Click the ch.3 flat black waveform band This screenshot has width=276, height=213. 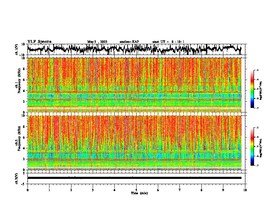click(134, 178)
